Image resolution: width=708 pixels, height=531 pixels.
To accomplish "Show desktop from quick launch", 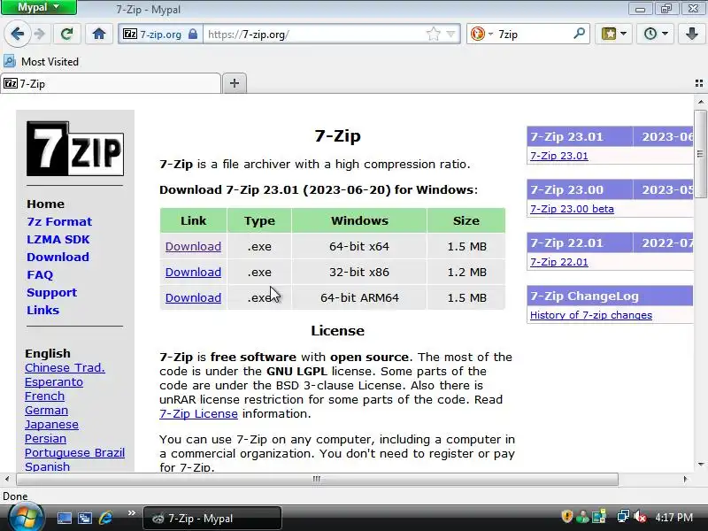I will [64, 518].
